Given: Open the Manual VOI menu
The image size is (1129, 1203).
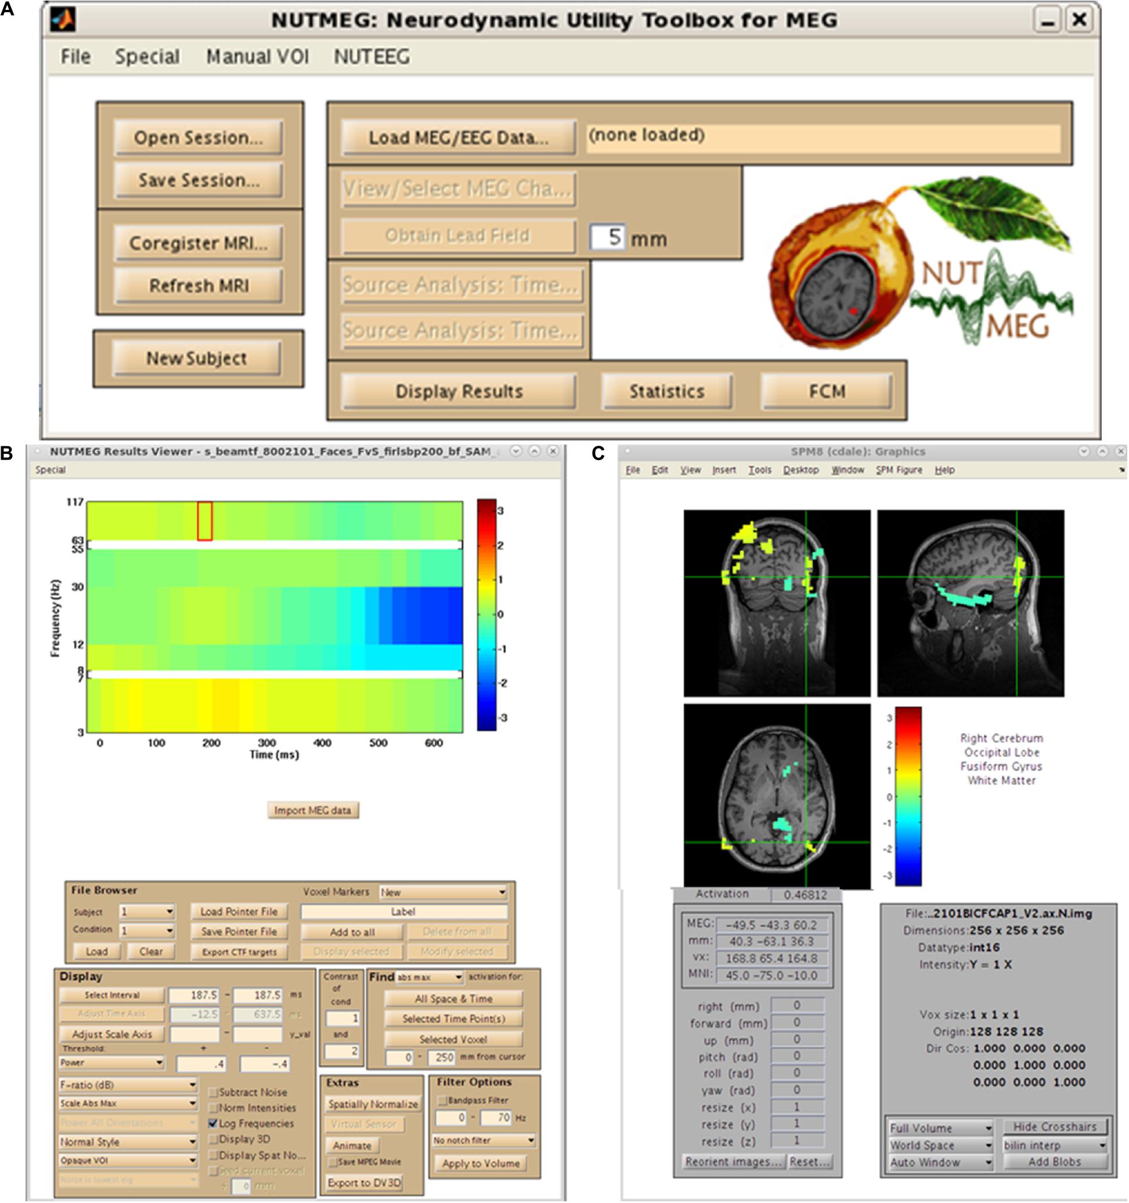Looking at the screenshot, I should point(257,57).
